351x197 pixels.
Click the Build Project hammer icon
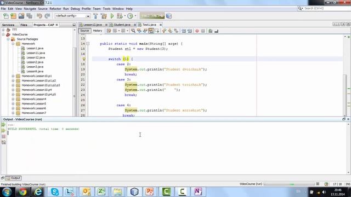coord(95,16)
